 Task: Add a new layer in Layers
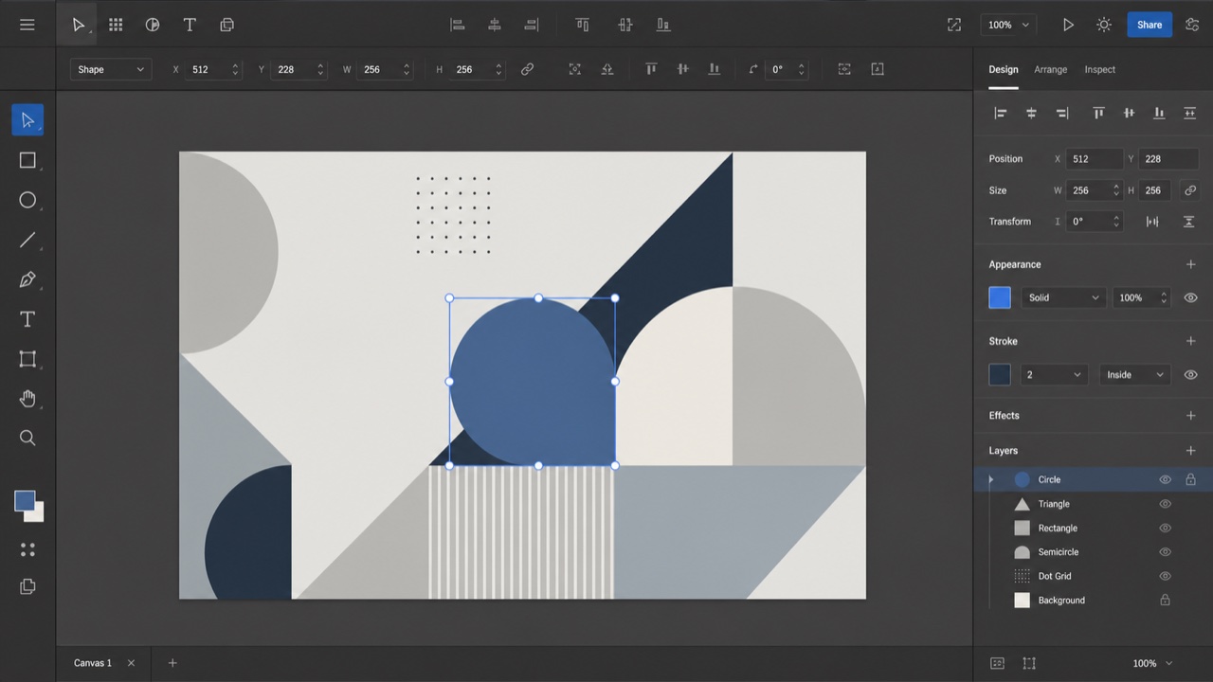(1190, 451)
